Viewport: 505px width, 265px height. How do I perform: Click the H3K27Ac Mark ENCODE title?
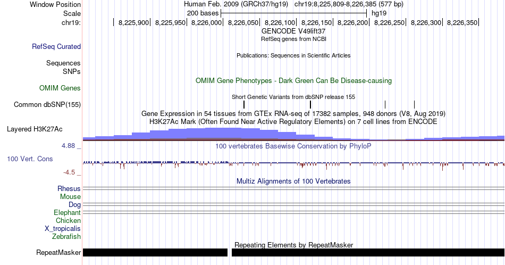click(293, 121)
